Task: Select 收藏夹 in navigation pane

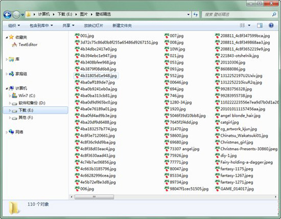Action: pos(21,37)
